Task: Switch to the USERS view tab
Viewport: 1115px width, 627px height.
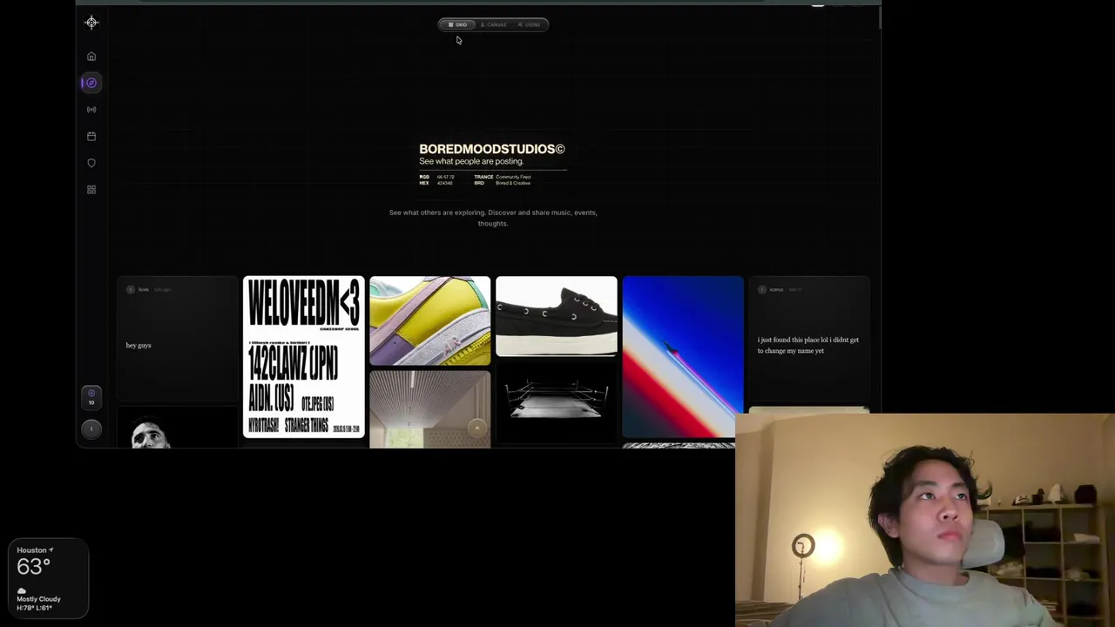Action: pyautogui.click(x=529, y=24)
